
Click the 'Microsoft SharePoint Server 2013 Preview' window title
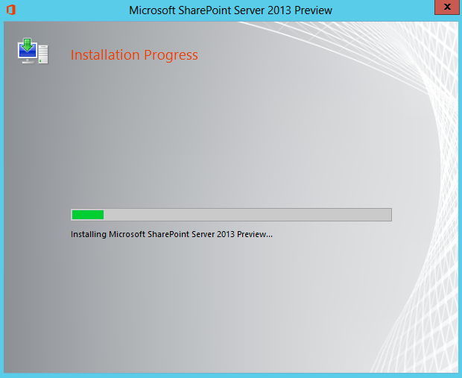pyautogui.click(x=230, y=10)
